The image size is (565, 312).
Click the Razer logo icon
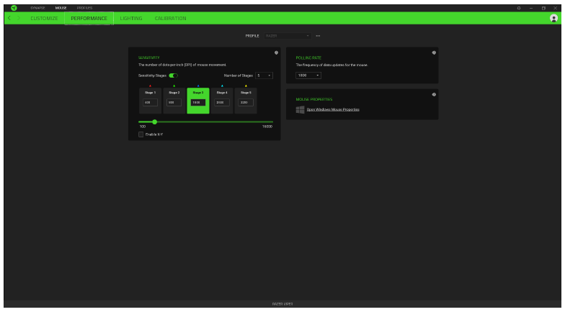coord(14,8)
